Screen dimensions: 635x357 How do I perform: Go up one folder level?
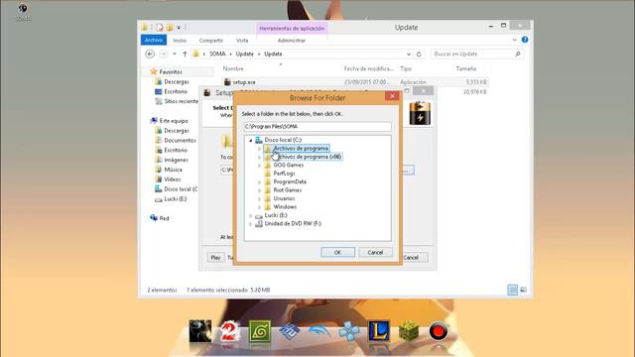pyautogui.click(x=185, y=54)
